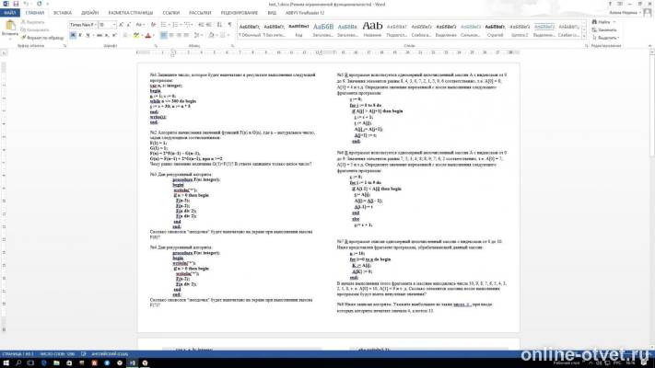Click the Numbering list icon

click(x=175, y=25)
